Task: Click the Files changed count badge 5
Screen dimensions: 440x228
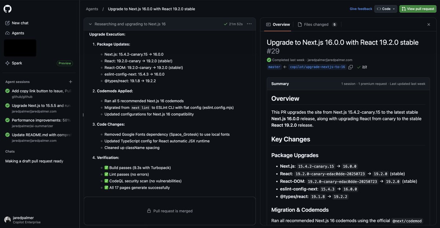Action: pyautogui.click(x=334, y=24)
